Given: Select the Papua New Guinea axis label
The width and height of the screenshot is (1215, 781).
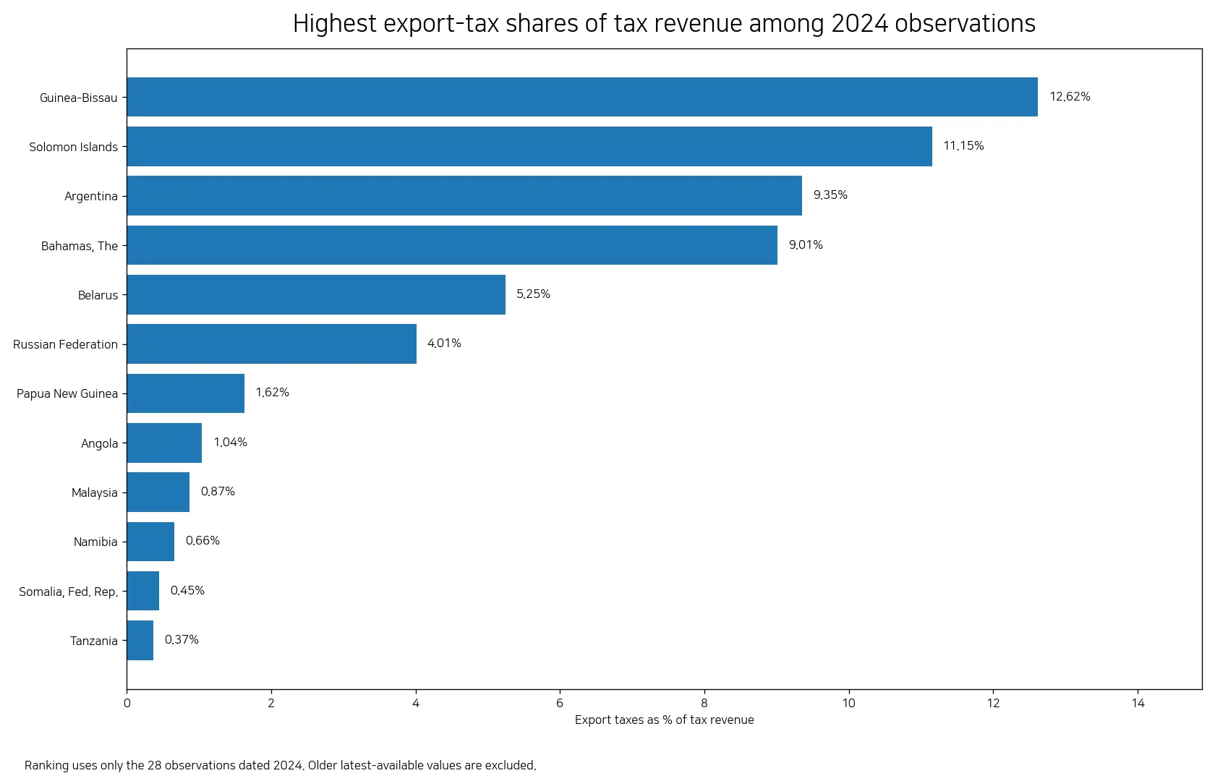Looking at the screenshot, I should [x=67, y=393].
